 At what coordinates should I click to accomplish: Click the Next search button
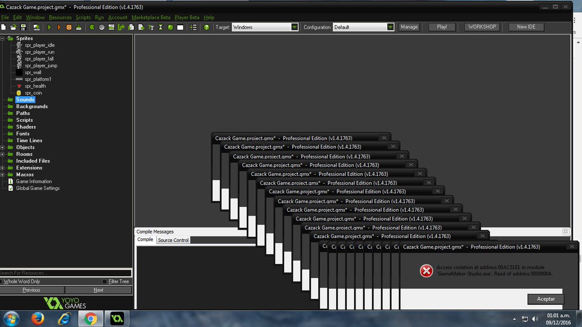click(98, 290)
